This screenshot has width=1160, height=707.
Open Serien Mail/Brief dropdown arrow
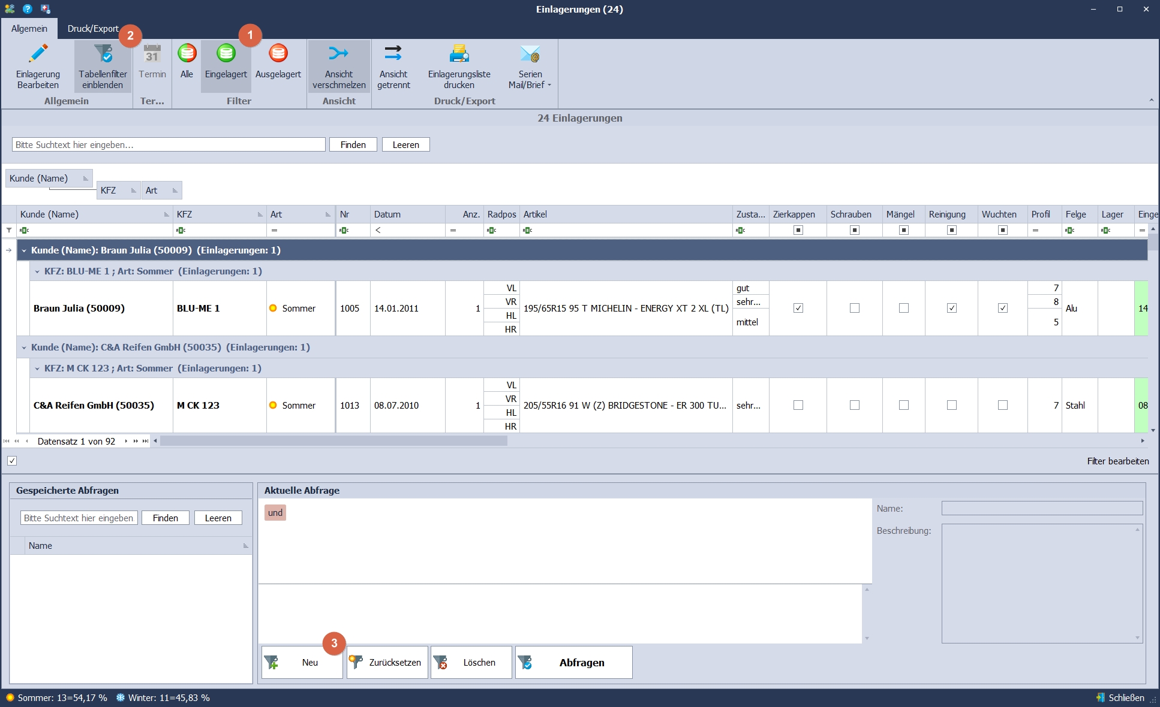549,85
